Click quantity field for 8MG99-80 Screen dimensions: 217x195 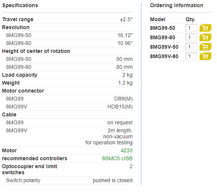click(x=191, y=37)
